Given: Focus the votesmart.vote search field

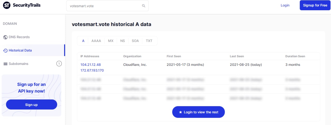Looking at the screenshot, I should (x=107, y=6).
